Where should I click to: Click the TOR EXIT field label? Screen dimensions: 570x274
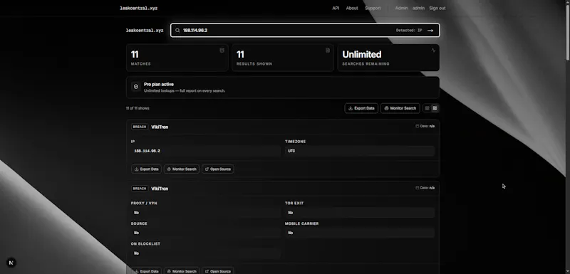pyautogui.click(x=294, y=204)
